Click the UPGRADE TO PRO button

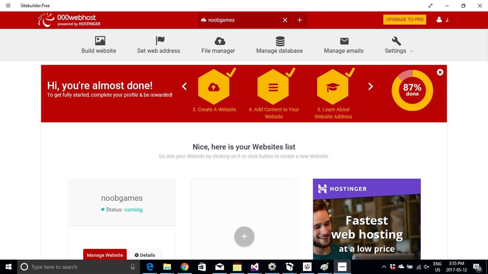coord(405,20)
